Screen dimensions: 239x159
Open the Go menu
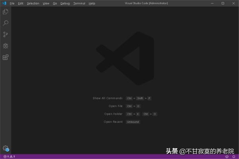(55, 3)
